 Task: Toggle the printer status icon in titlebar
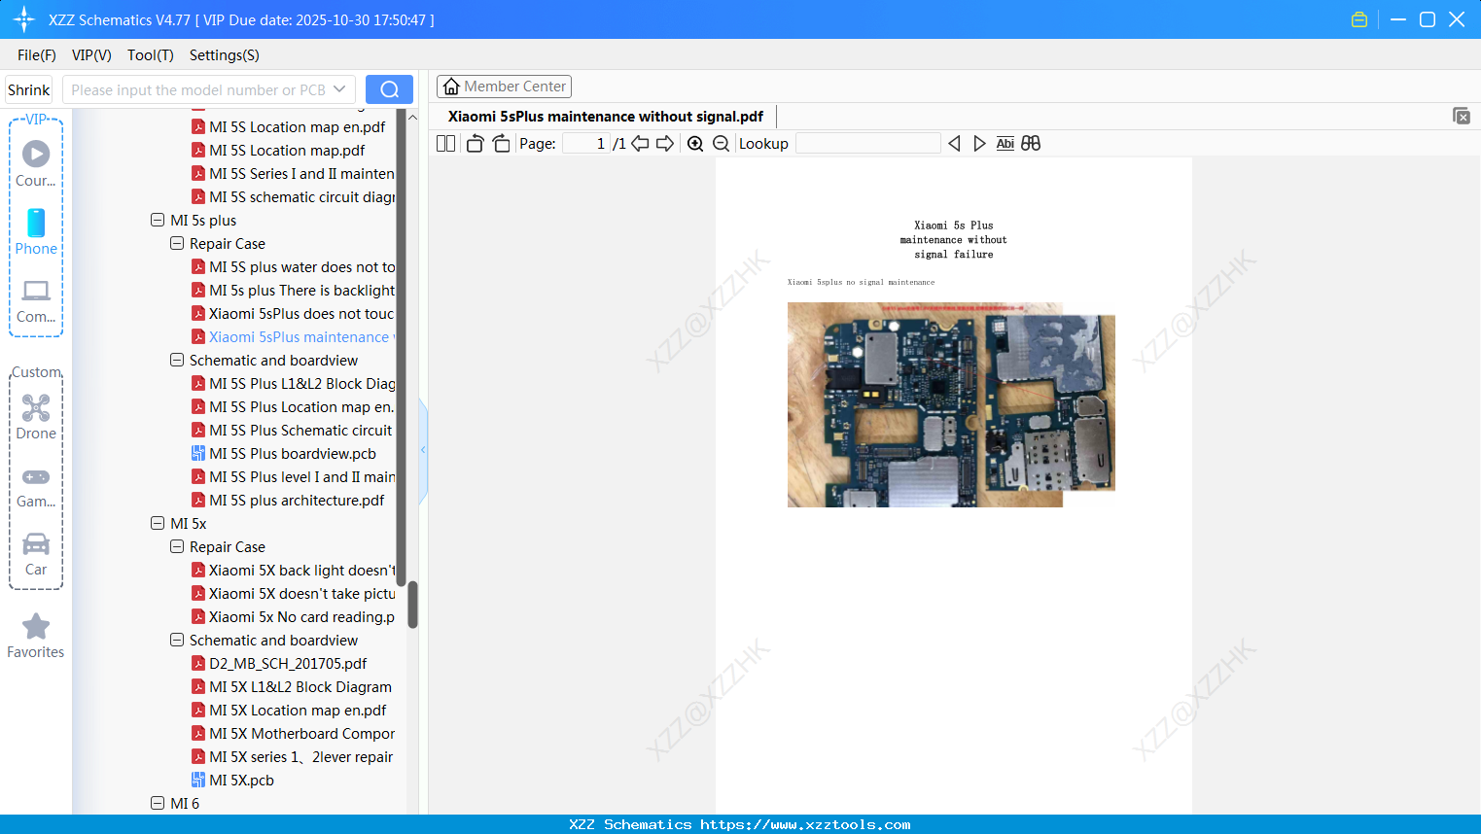click(1358, 18)
